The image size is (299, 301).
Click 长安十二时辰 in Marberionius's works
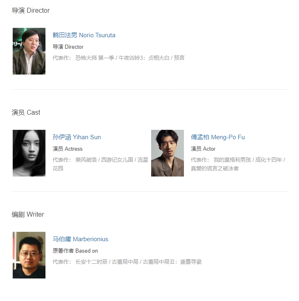[91, 262]
